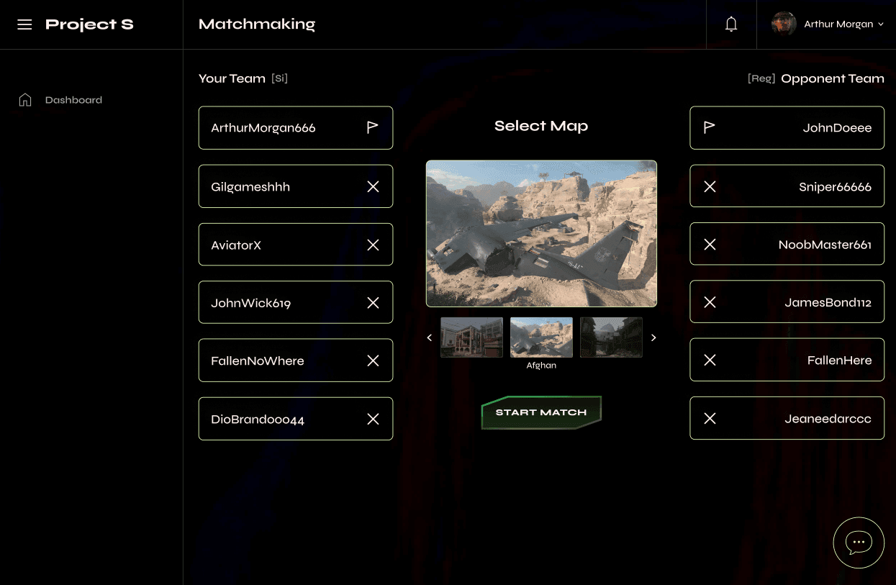Image resolution: width=896 pixels, height=585 pixels.
Task: Click the flag icon on ArthurMorgan666
Action: click(x=373, y=127)
